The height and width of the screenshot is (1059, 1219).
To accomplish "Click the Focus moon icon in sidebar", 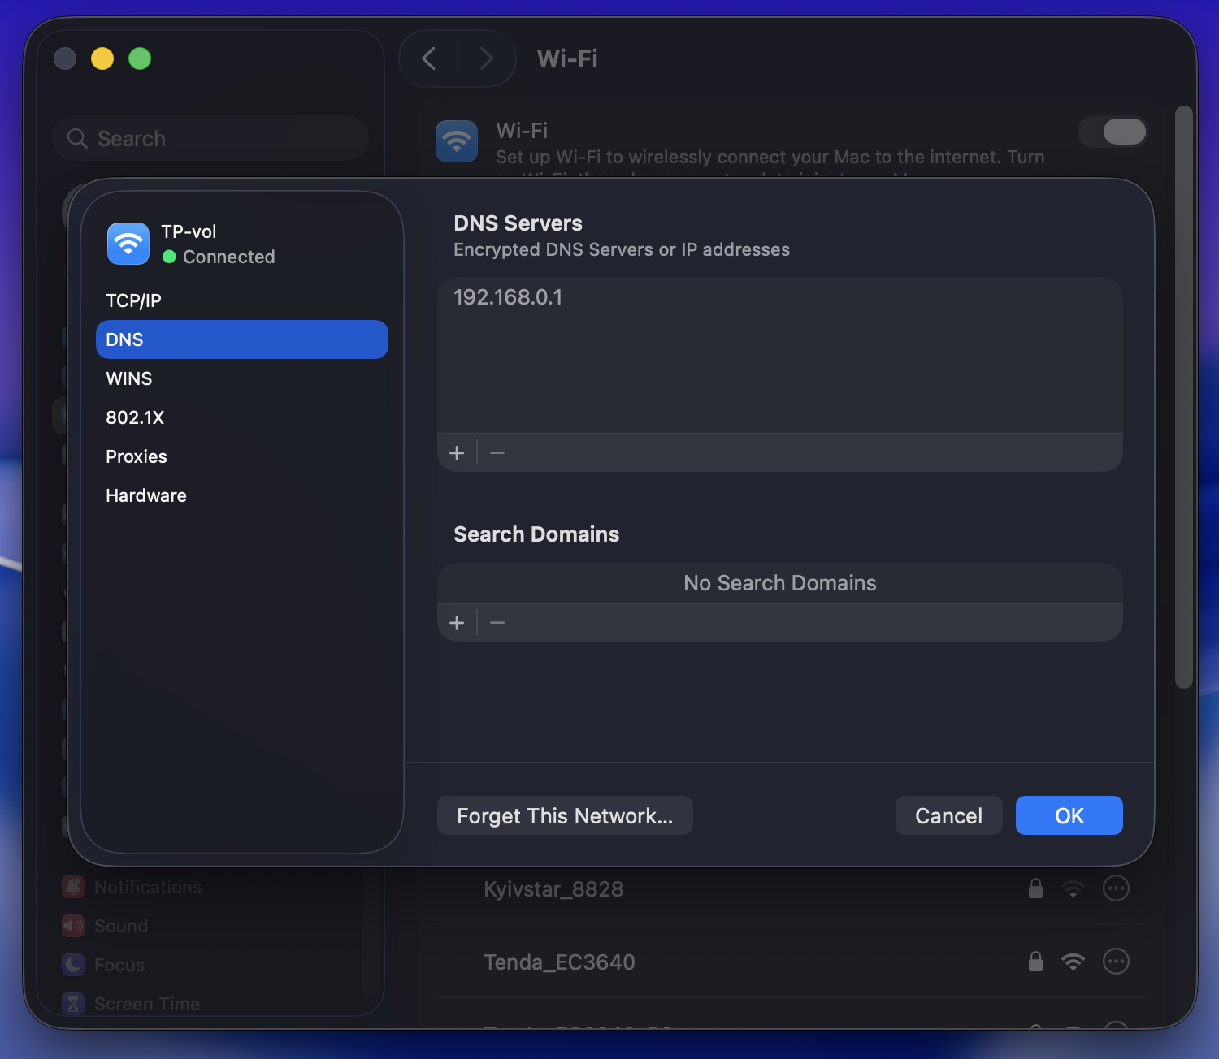I will 73,965.
